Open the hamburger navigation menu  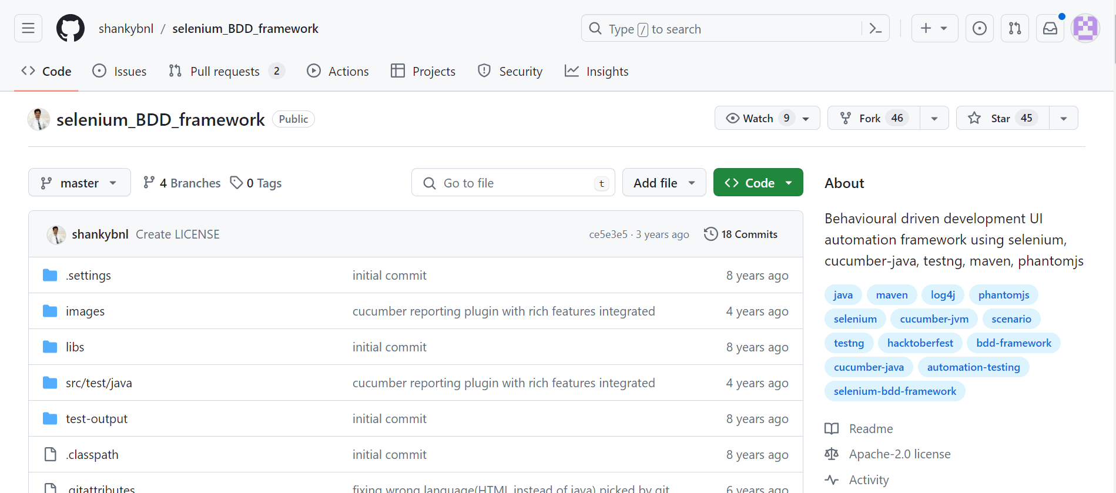(x=28, y=28)
